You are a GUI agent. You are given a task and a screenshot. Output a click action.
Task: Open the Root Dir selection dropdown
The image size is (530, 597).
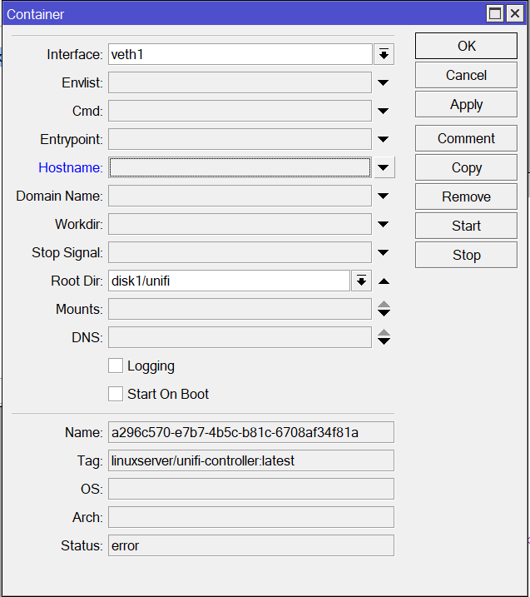pyautogui.click(x=361, y=281)
